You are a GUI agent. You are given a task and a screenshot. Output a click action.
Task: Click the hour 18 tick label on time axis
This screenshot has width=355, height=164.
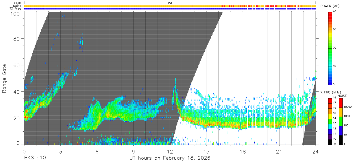(x=243, y=151)
